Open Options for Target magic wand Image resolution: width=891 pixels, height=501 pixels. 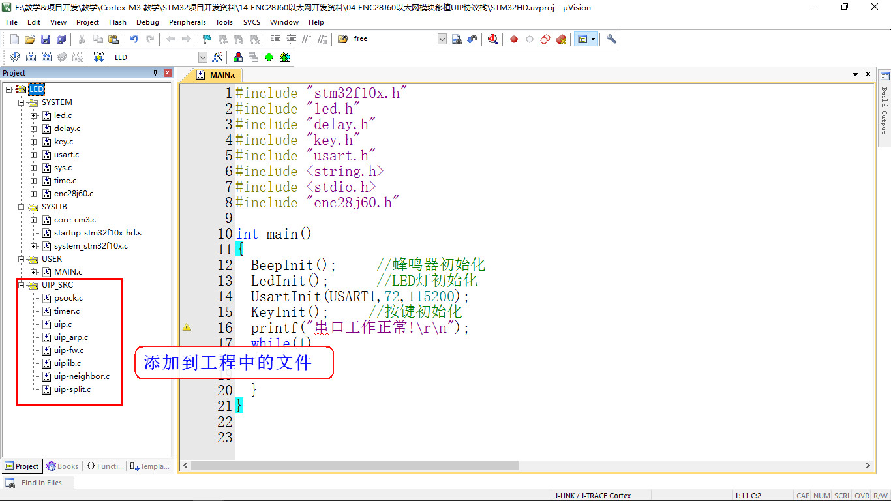(218, 57)
